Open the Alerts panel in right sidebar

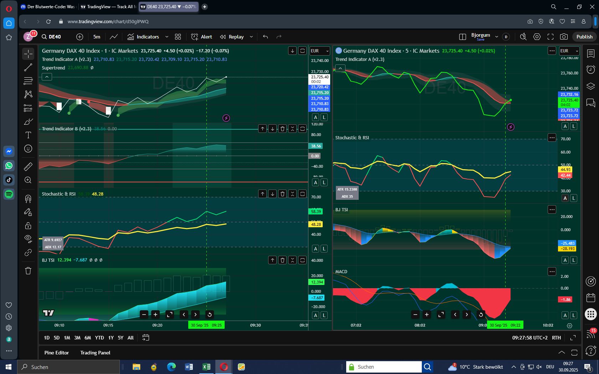(x=591, y=69)
